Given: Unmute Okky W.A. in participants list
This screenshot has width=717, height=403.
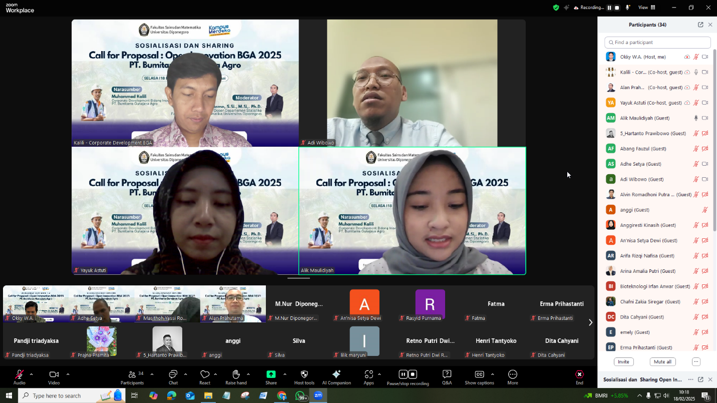Looking at the screenshot, I should [696, 57].
